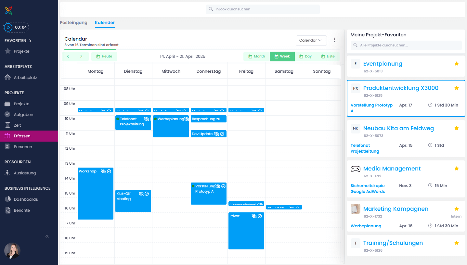Start the time tracking timer play icon
Image resolution: width=467 pixels, height=265 pixels.
pos(8,27)
